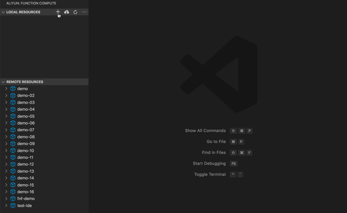Image resolution: width=347 pixels, height=213 pixels.
Task: Click the Start Debugging link
Action: pos(209,163)
